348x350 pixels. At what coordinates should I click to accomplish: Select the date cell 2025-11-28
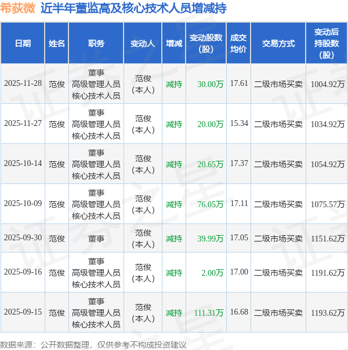23,83
